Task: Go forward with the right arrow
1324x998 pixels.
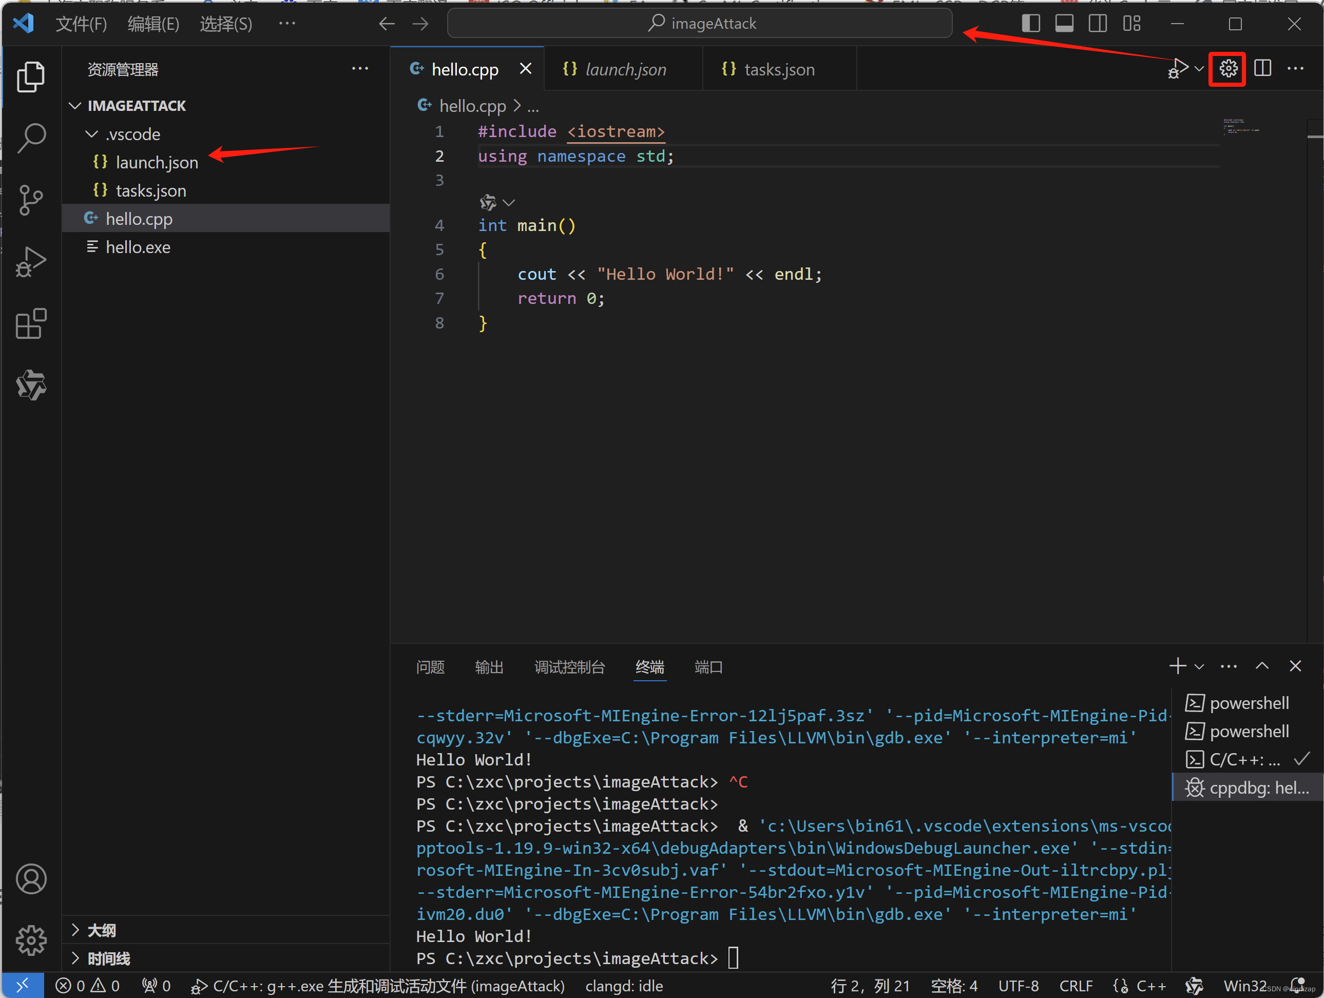Action: 421,23
